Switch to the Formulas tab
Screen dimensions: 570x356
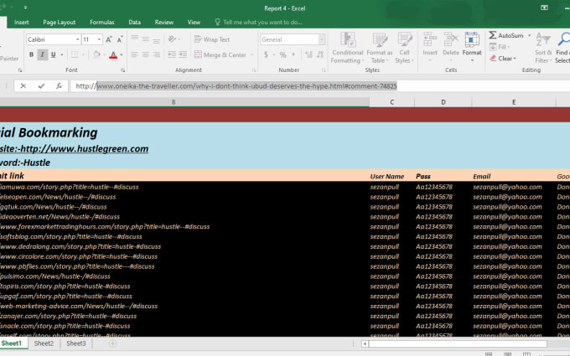pos(101,22)
